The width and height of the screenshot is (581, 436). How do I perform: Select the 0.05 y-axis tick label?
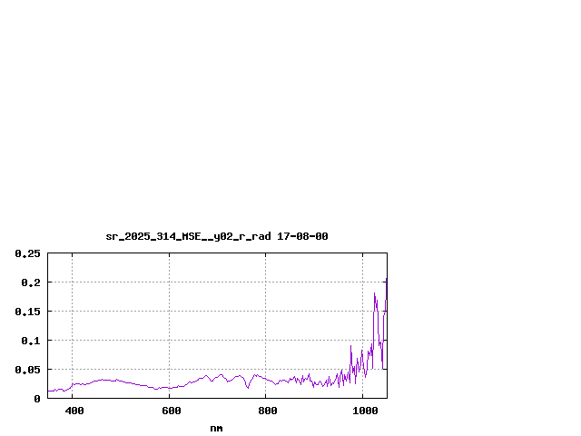pos(28,370)
